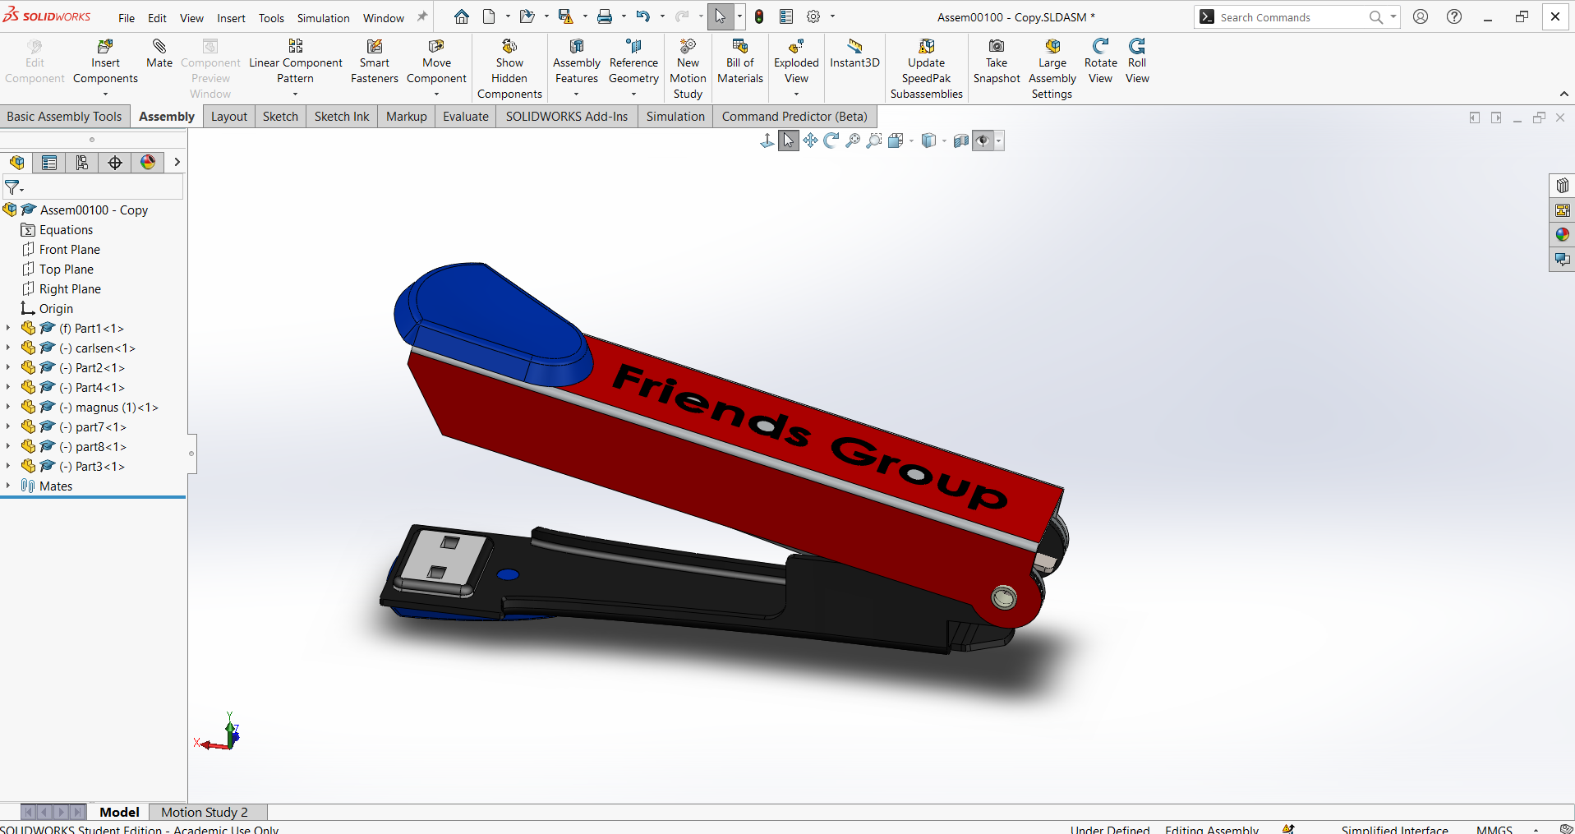The width and height of the screenshot is (1575, 834).
Task: Start a New Motion Study
Action: point(688,70)
